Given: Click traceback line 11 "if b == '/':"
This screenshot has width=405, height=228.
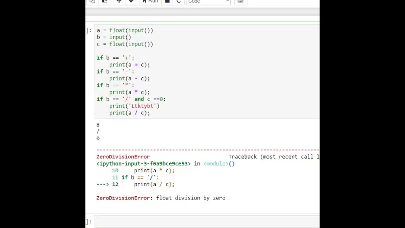Looking at the screenshot, I should 140,177.
